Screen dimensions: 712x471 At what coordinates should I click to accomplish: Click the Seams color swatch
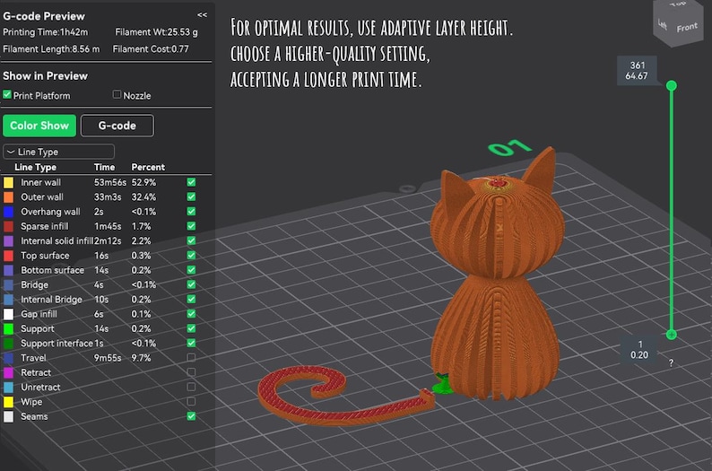point(8,416)
